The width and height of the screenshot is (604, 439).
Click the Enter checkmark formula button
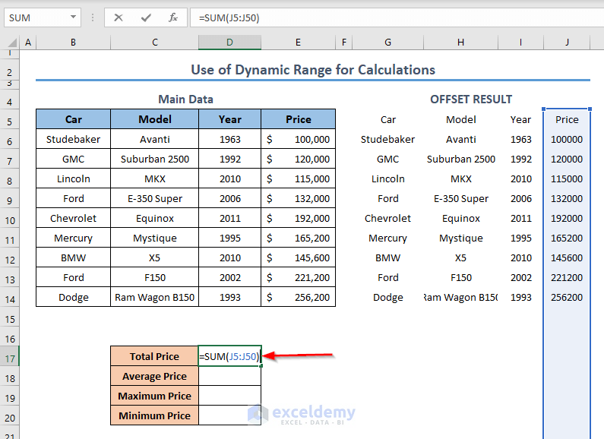(146, 17)
